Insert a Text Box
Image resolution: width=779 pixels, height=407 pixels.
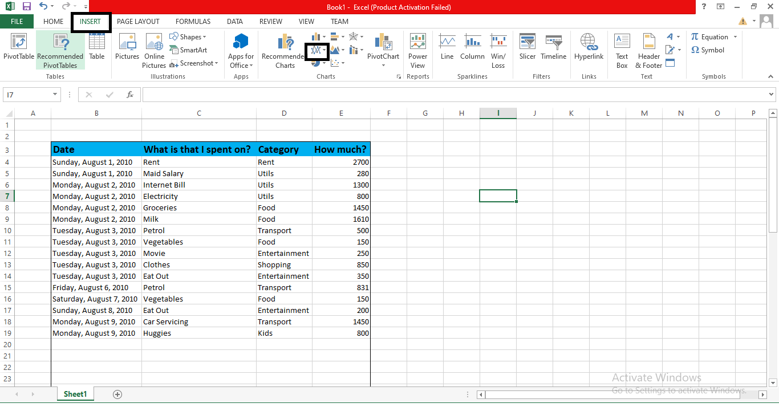coord(622,50)
